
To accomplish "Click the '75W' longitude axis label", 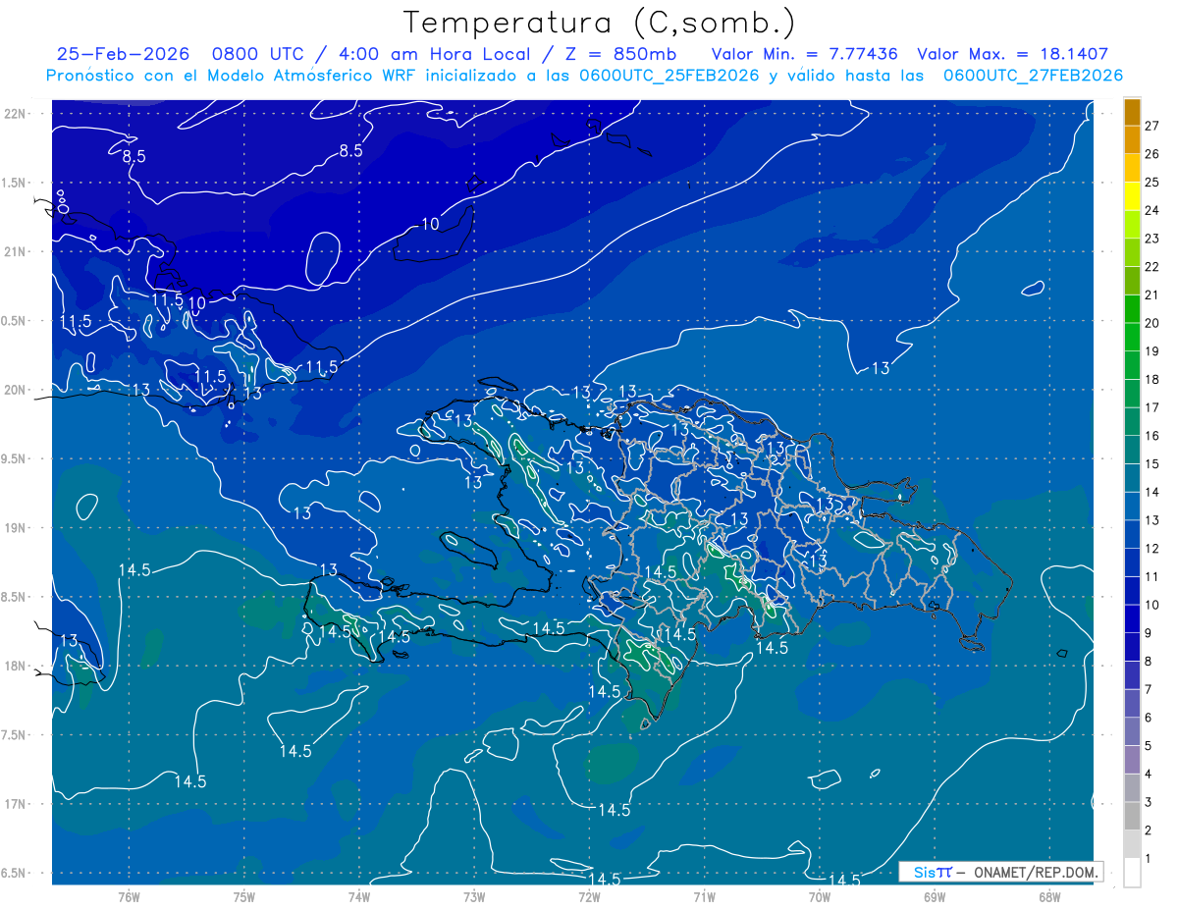I will tap(243, 896).
